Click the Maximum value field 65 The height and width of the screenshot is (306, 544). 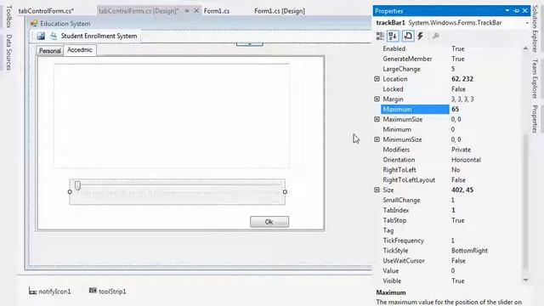point(485,110)
